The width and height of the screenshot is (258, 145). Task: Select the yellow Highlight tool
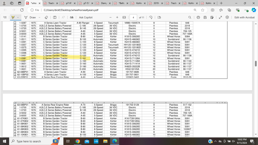13,17
